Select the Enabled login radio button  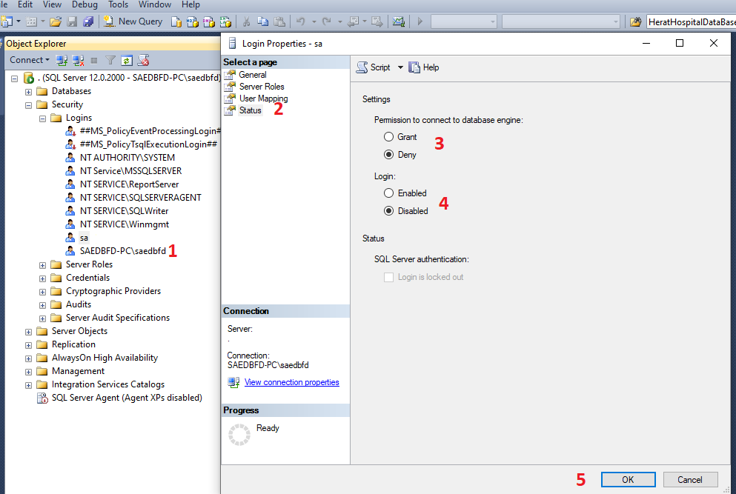pyautogui.click(x=388, y=193)
